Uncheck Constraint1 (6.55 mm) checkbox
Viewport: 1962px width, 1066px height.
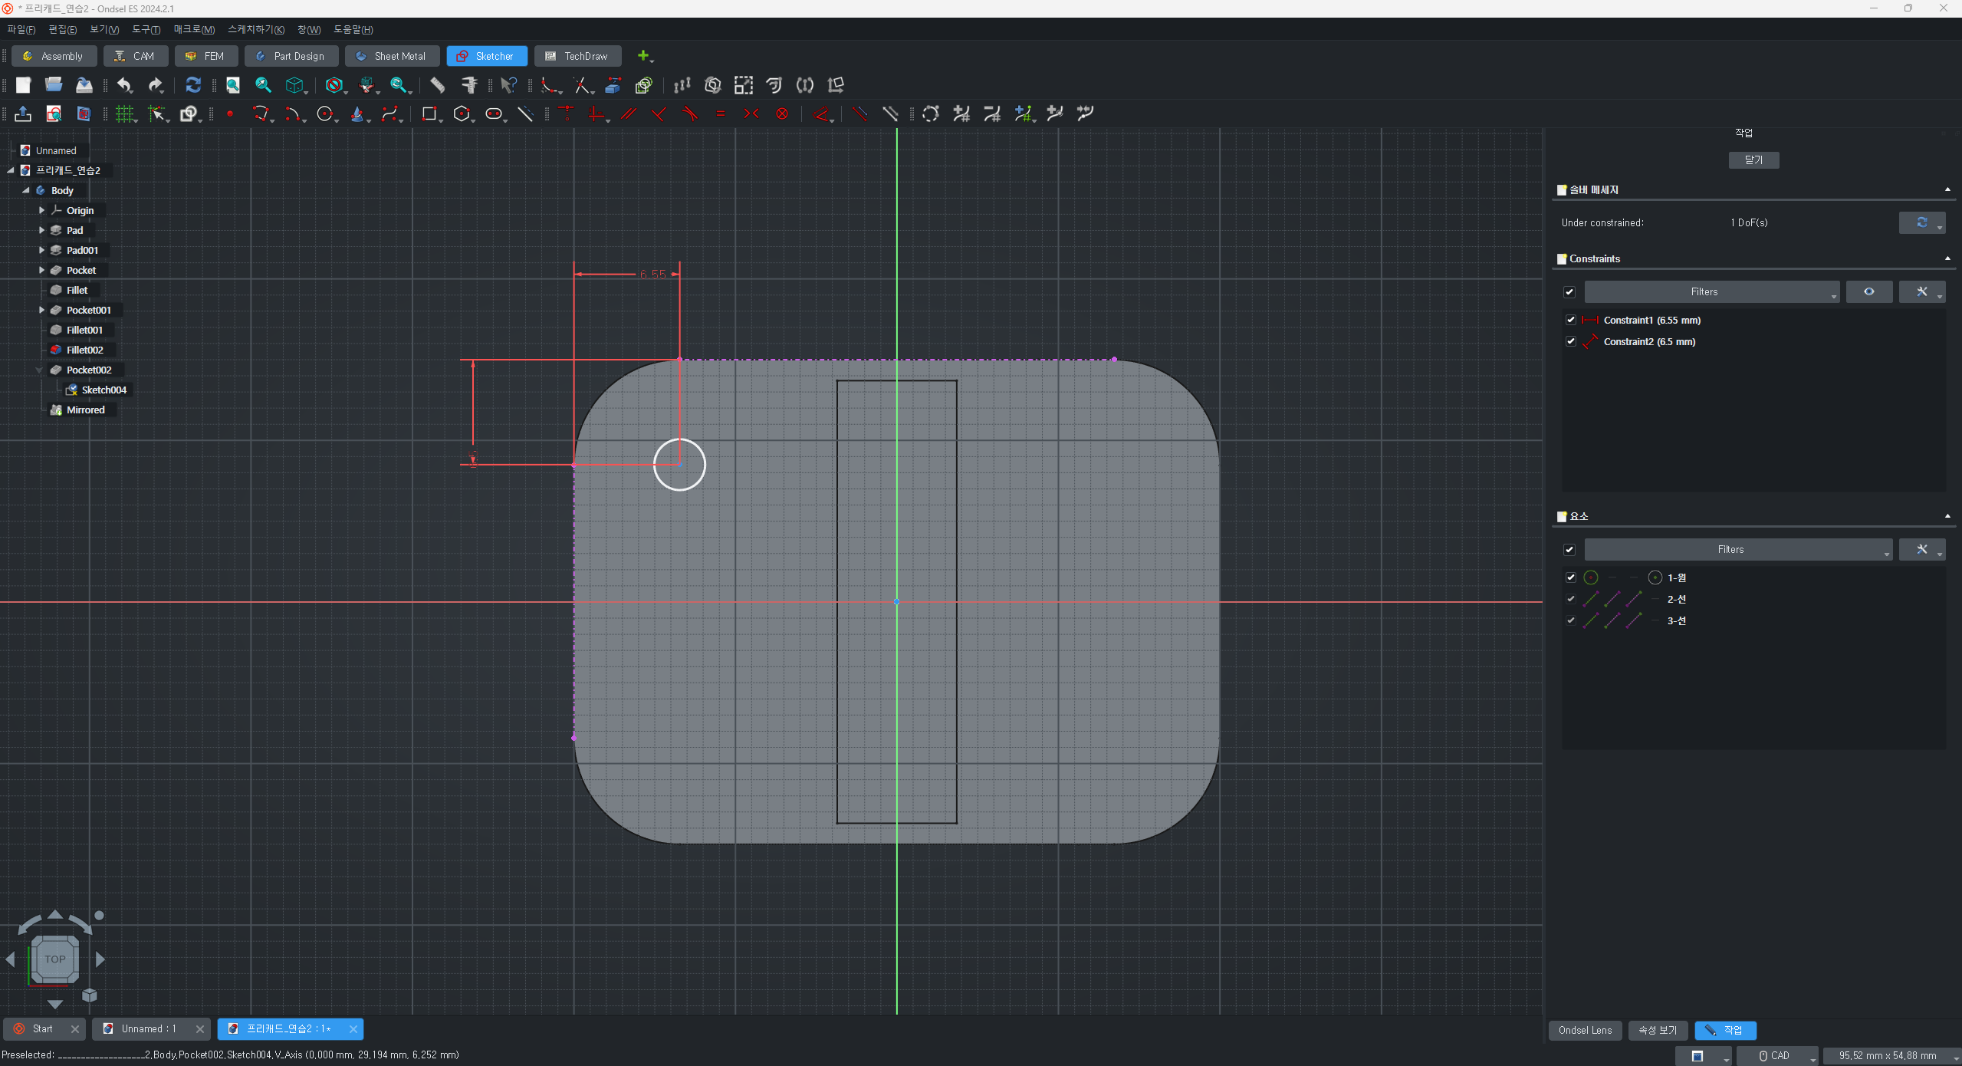tap(1571, 320)
